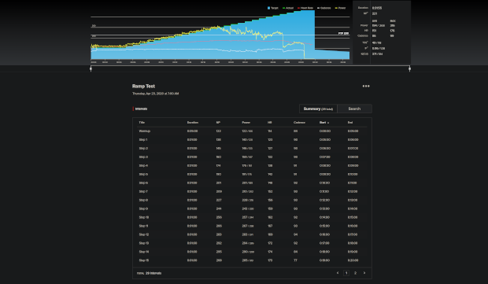Click the Ramp Test workout title
The width and height of the screenshot is (488, 284).
143,87
